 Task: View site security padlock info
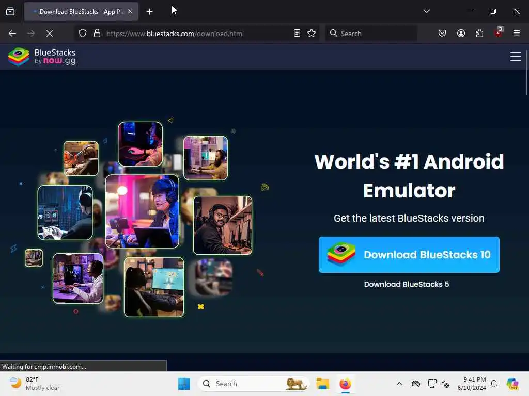click(x=97, y=34)
